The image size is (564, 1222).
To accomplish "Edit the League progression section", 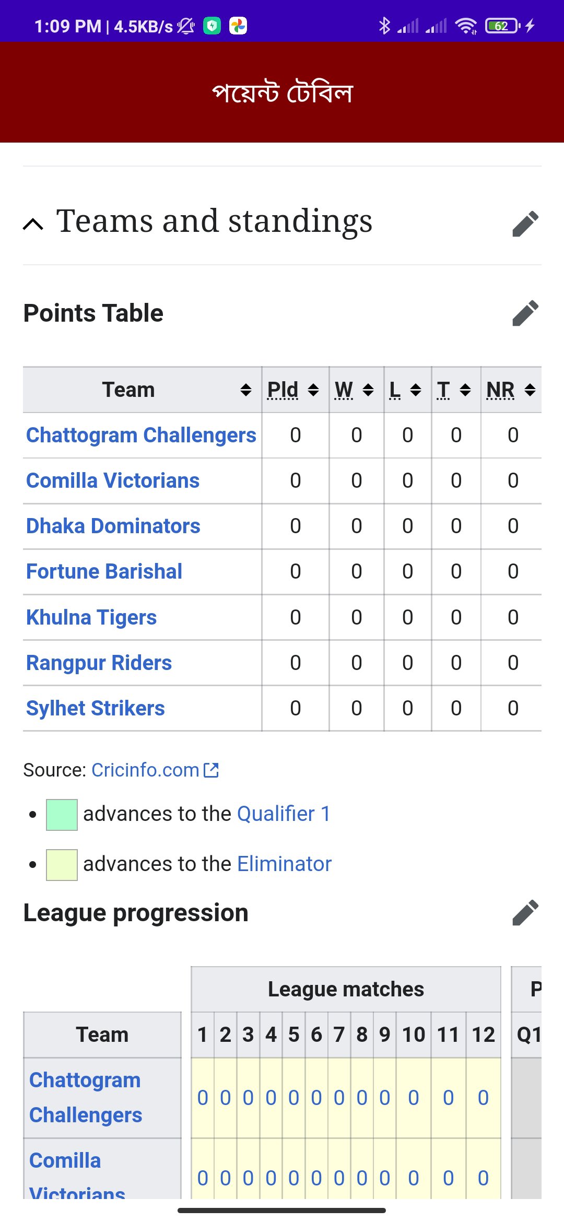I will point(525,912).
